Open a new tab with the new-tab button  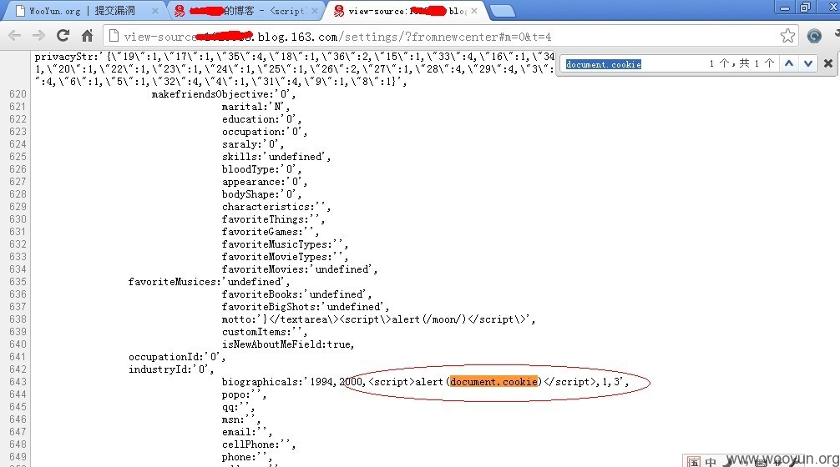pyautogui.click(x=502, y=11)
